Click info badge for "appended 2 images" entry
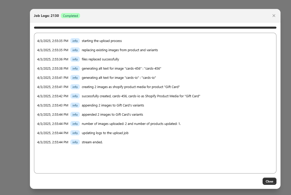 (75, 115)
